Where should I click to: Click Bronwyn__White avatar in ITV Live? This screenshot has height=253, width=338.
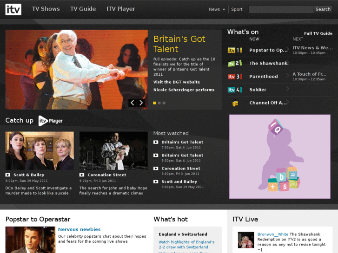pyautogui.click(x=246, y=240)
